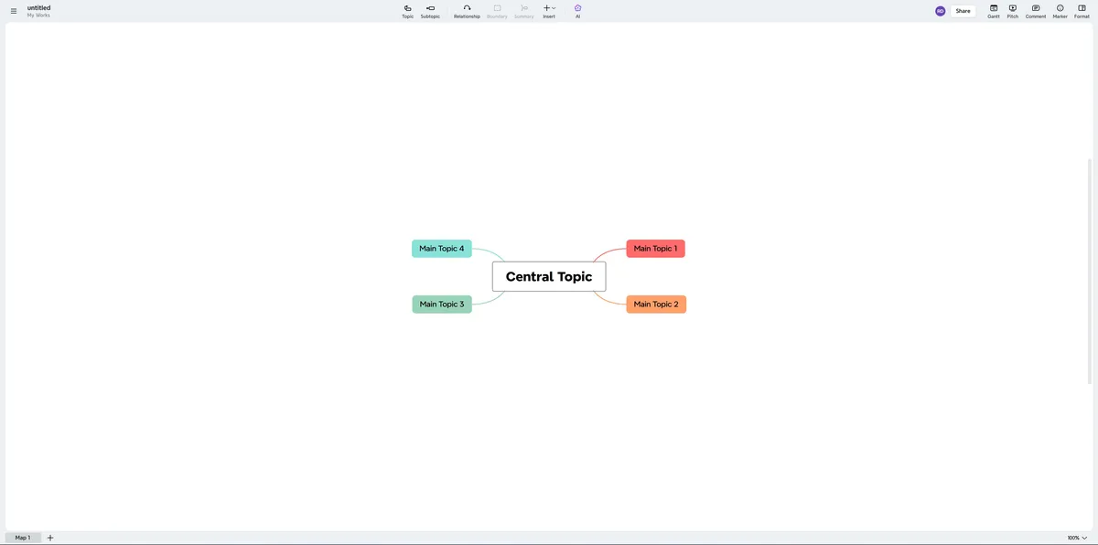
Task: Start Pitch presentation mode
Action: pos(1013,11)
